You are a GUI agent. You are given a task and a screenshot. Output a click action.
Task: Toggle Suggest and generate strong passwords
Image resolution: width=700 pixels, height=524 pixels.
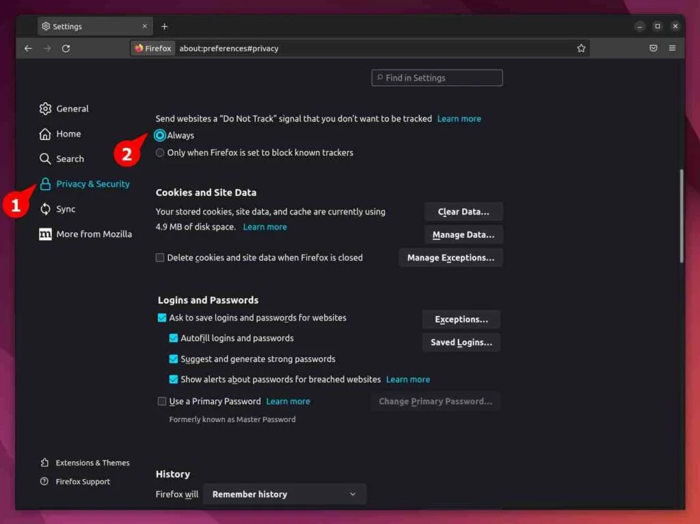(x=173, y=359)
